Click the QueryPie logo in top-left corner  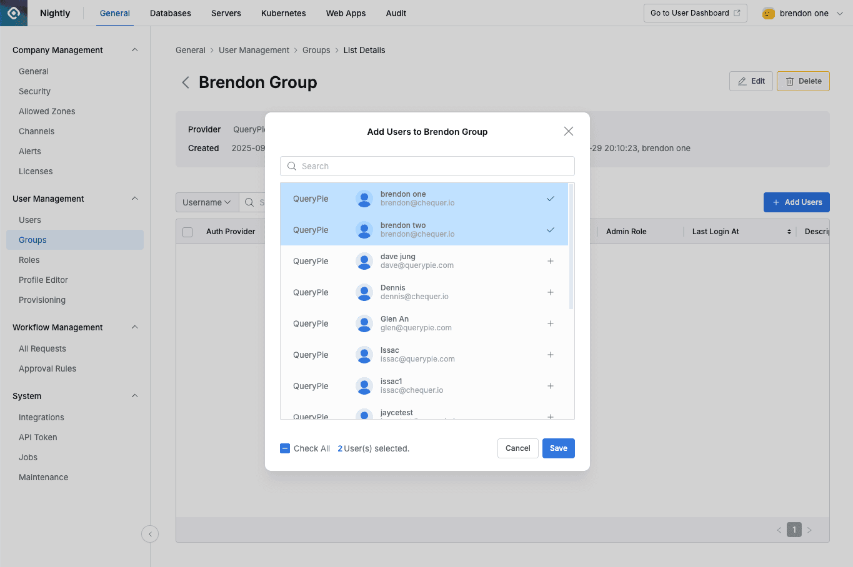tap(12, 12)
